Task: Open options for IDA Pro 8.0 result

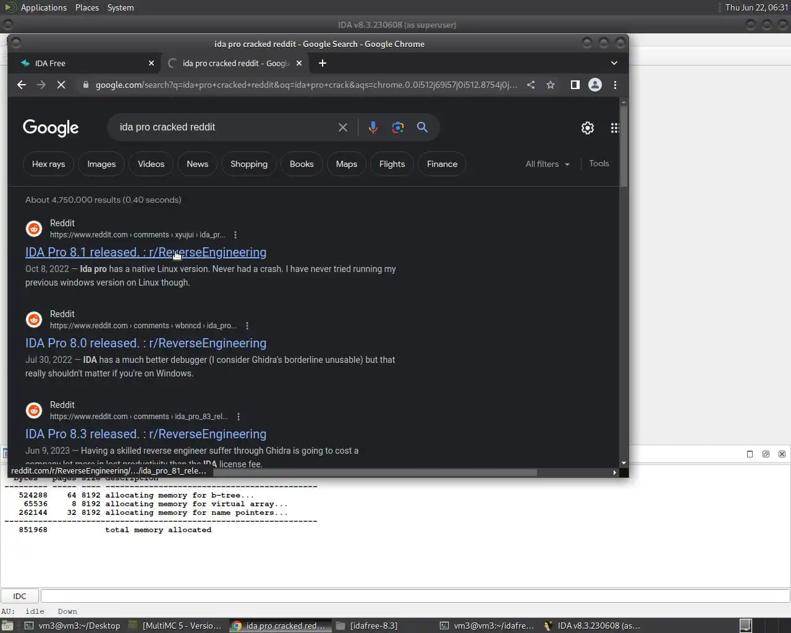Action: (x=247, y=326)
